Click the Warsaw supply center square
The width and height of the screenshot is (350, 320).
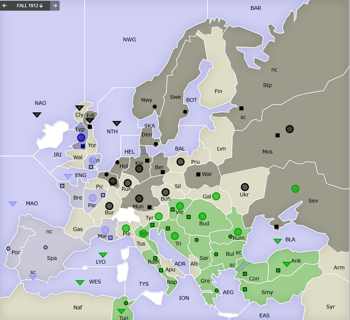198,174
